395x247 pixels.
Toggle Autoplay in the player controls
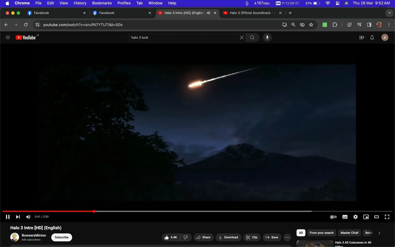pos(333,217)
